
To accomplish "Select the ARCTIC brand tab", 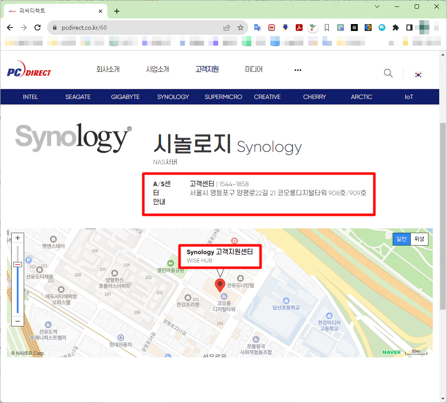I will click(x=362, y=97).
